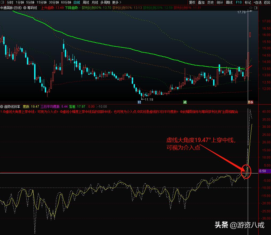Image resolution: width=271 pixels, height=235 pixels.
Task: Select the 标记 marking tool
Action: point(247,2)
